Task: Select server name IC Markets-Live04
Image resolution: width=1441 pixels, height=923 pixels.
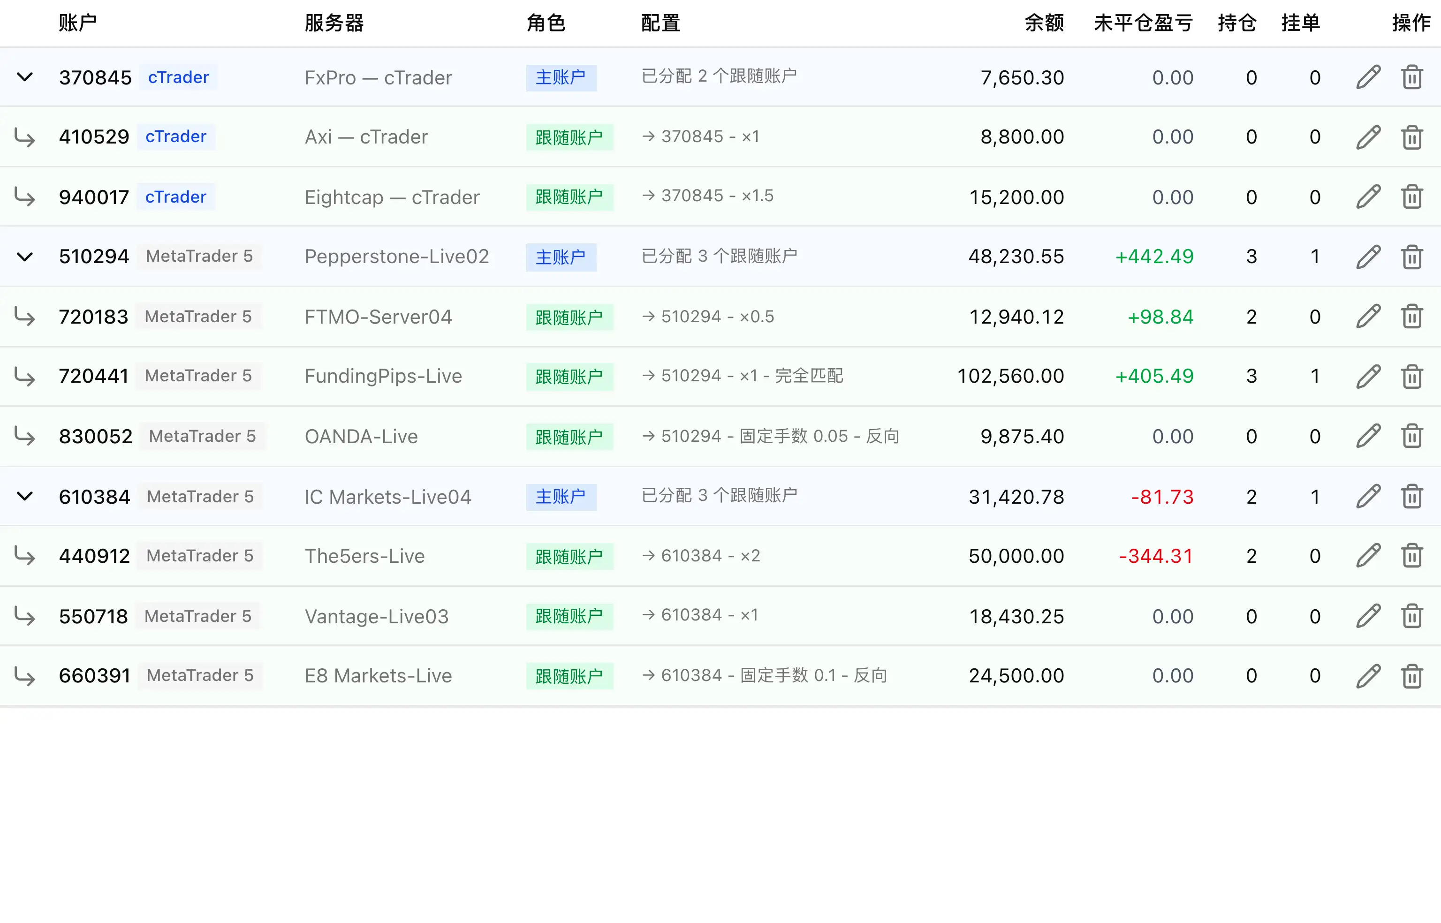Action: coord(388,496)
